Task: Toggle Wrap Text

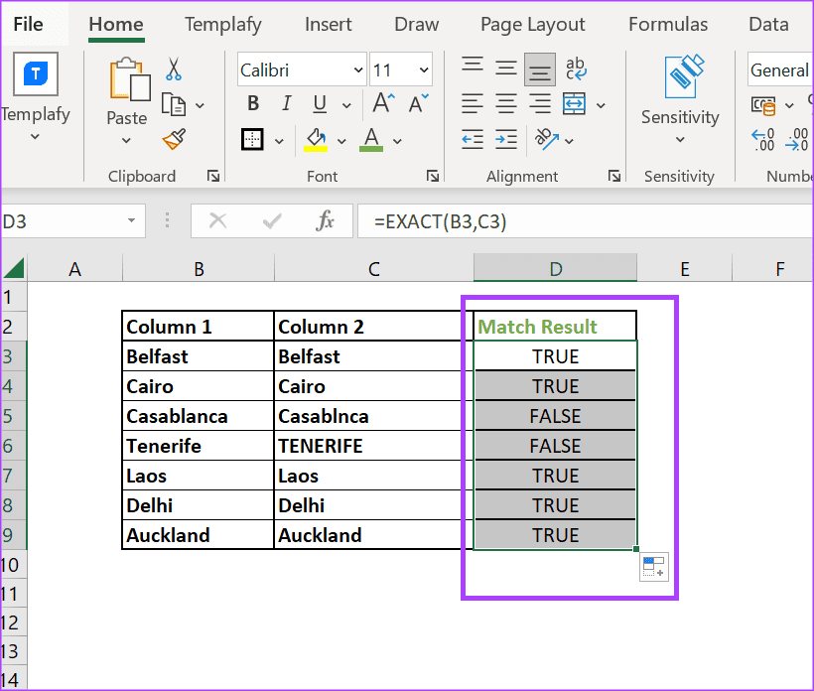Action: coord(576,69)
